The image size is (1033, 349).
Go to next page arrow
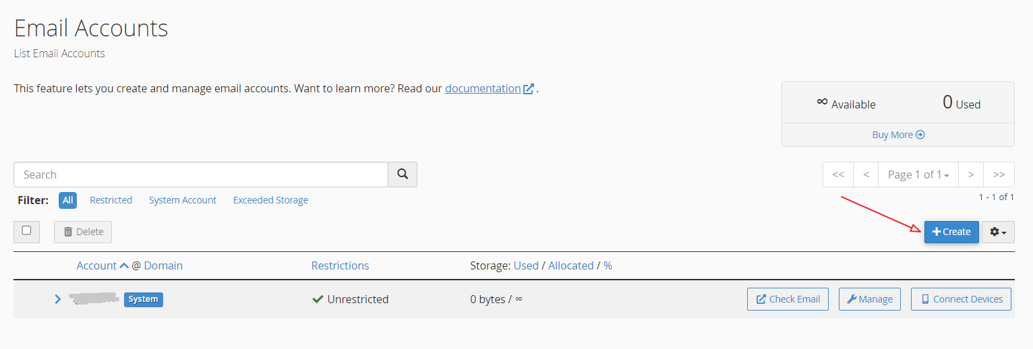tap(971, 174)
